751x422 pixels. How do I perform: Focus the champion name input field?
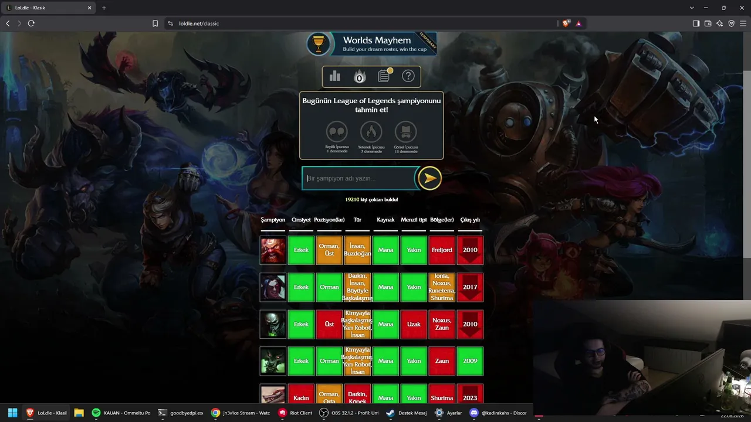(x=359, y=178)
